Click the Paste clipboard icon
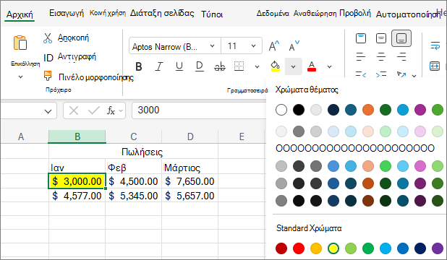The width and height of the screenshot is (447, 260). point(20,43)
